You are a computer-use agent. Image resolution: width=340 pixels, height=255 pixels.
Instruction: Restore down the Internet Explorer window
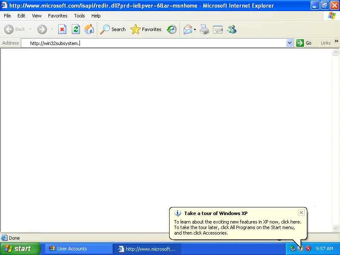point(324,6)
